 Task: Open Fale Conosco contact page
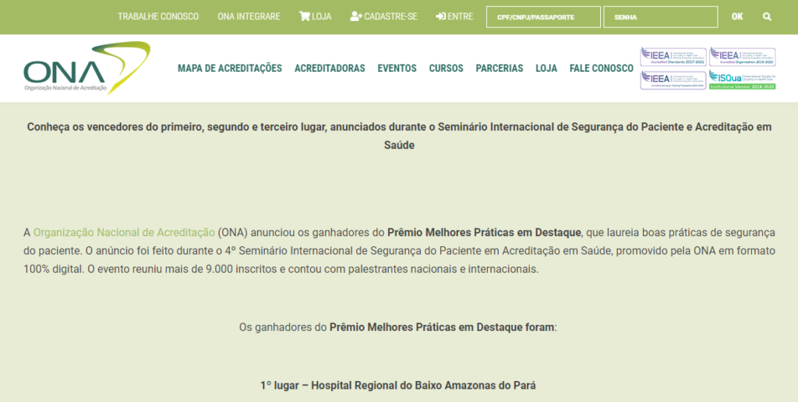pos(601,69)
